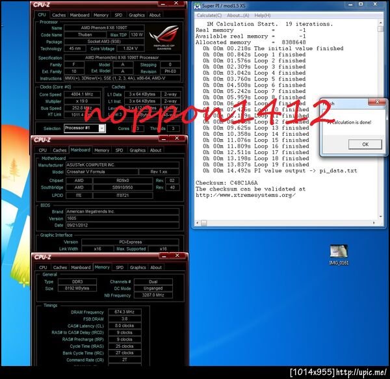Minimize the top CPU-Z window
390x379 pixels.
point(163,4)
